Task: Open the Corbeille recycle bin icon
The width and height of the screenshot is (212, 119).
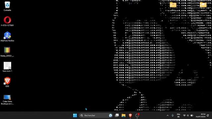Action: [7, 6]
